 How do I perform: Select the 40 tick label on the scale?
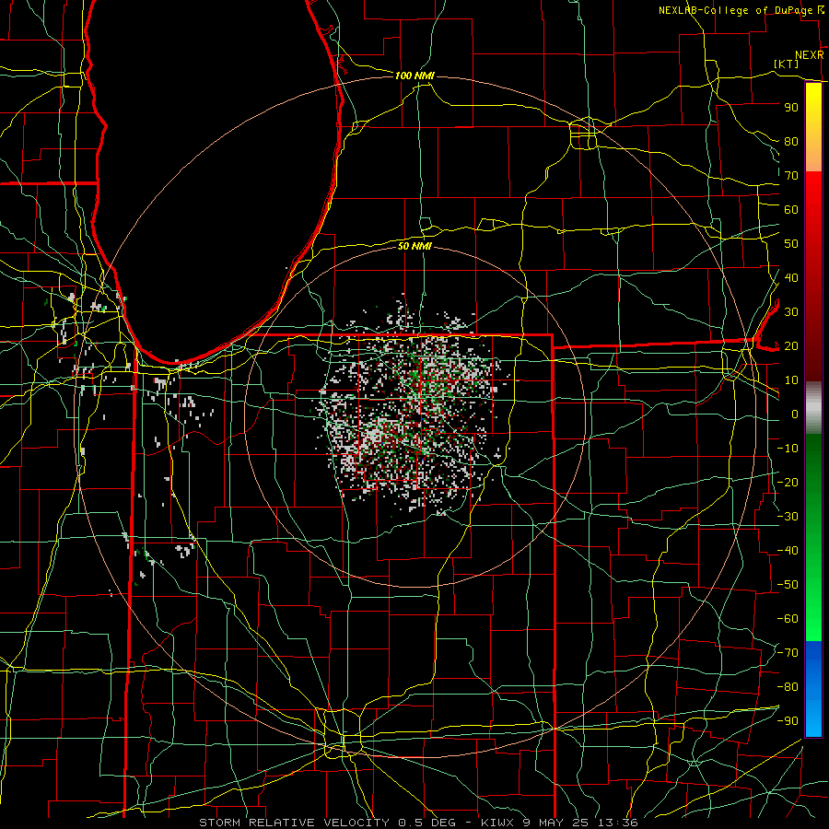791,277
